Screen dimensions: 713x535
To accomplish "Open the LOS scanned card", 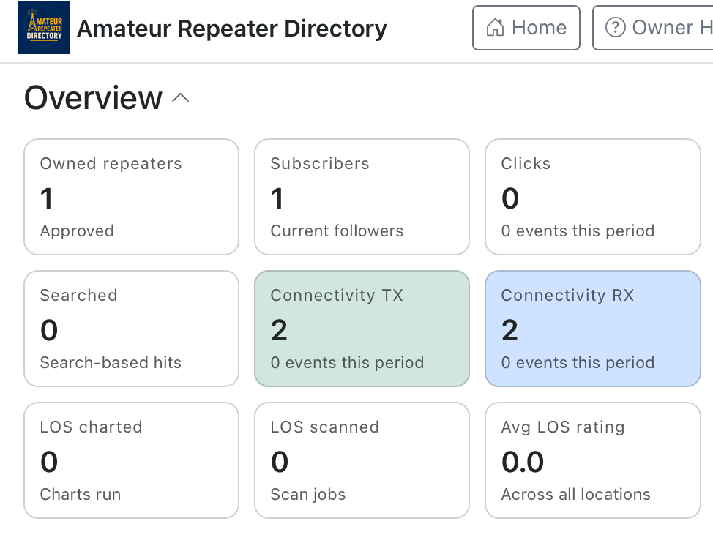I will coord(362,460).
